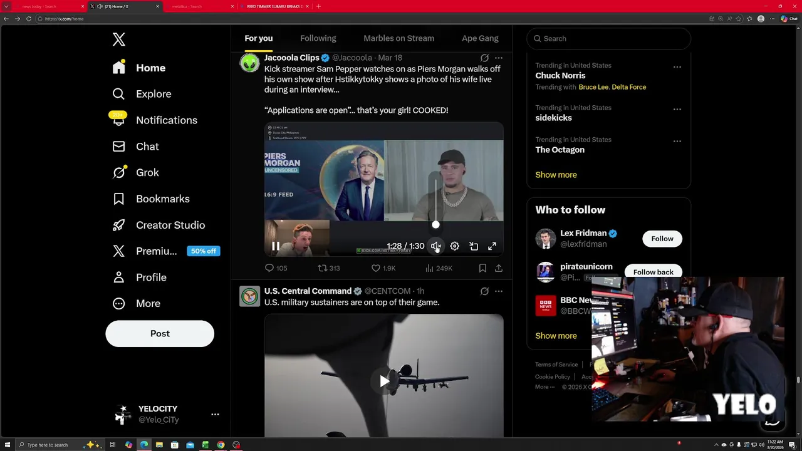This screenshot has height=451, width=802.
Task: Open File Explorer from the taskbar
Action: click(x=159, y=445)
